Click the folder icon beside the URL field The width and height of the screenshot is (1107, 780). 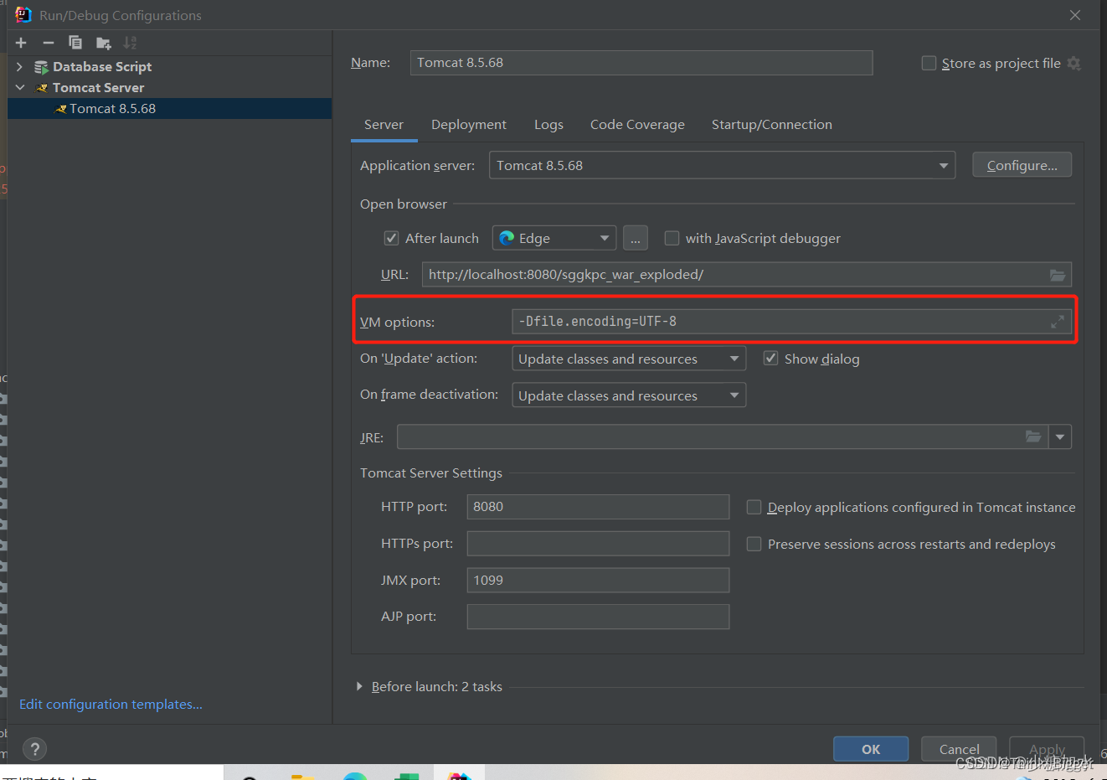click(1058, 274)
